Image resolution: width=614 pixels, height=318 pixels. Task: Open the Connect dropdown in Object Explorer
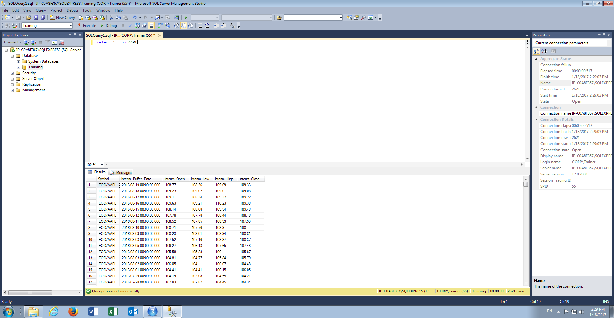[x=13, y=42]
